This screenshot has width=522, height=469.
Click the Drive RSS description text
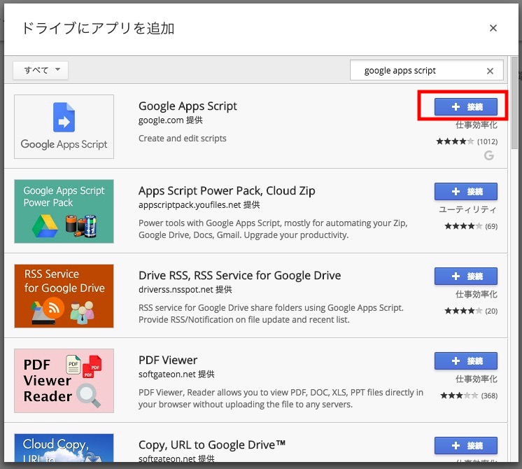pos(271,314)
